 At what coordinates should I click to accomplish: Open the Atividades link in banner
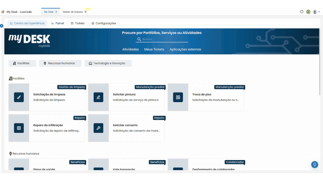(x=130, y=49)
